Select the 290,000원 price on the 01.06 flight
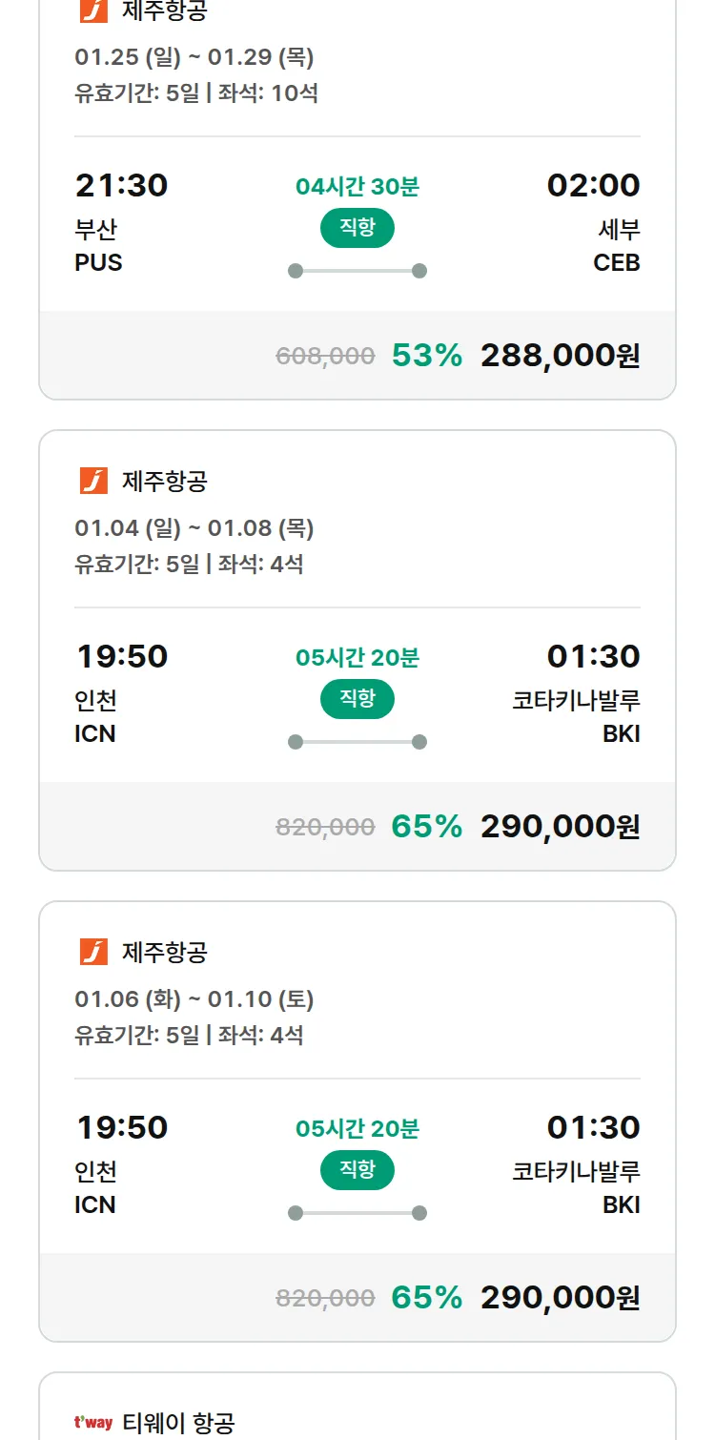 click(x=560, y=1297)
